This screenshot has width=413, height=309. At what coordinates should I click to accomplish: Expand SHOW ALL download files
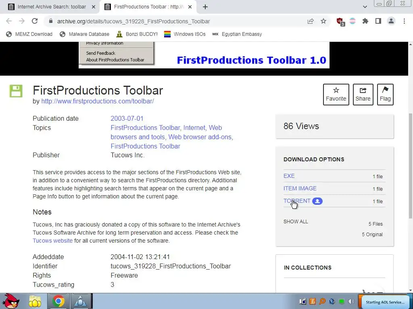(x=296, y=222)
